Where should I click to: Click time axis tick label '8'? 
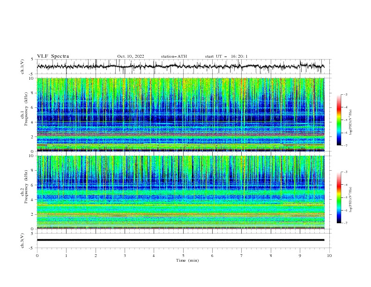(271, 256)
